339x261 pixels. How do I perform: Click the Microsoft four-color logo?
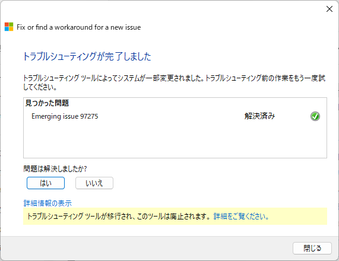coord(9,27)
